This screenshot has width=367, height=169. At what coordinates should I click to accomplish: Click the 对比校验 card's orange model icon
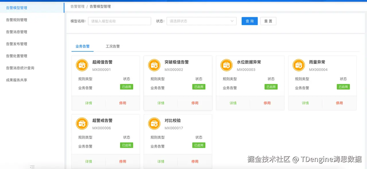(154, 124)
